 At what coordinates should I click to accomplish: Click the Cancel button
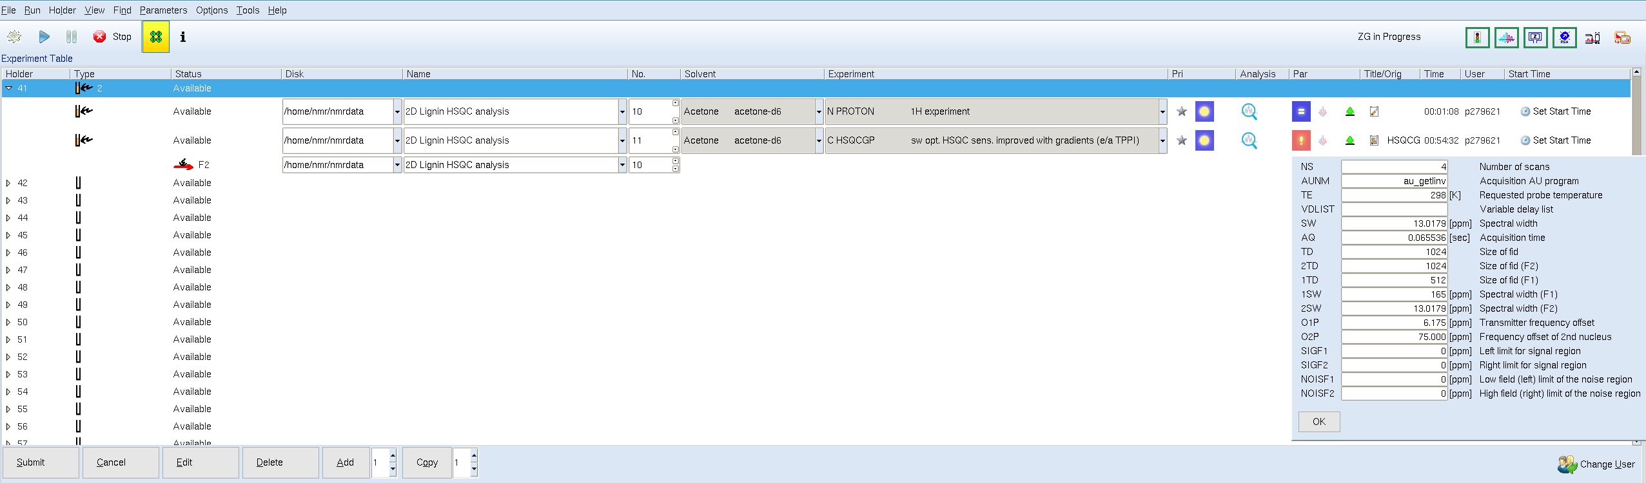click(x=121, y=462)
